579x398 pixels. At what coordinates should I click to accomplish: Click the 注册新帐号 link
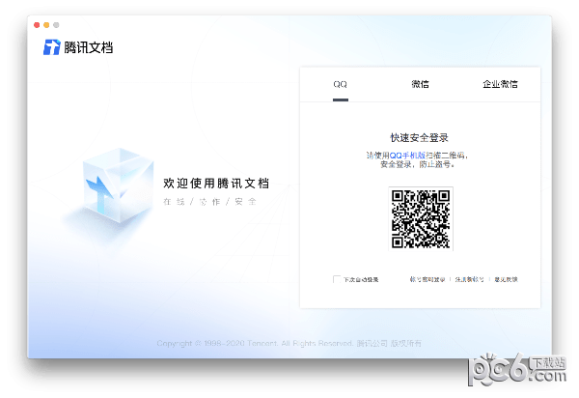click(469, 279)
